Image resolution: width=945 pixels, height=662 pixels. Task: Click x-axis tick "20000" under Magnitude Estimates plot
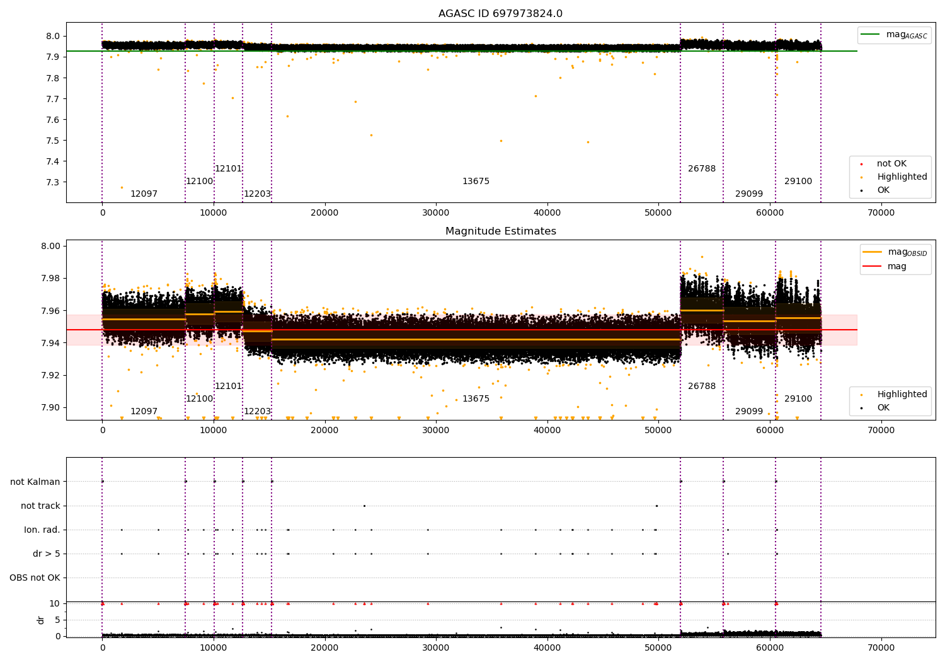324,431
